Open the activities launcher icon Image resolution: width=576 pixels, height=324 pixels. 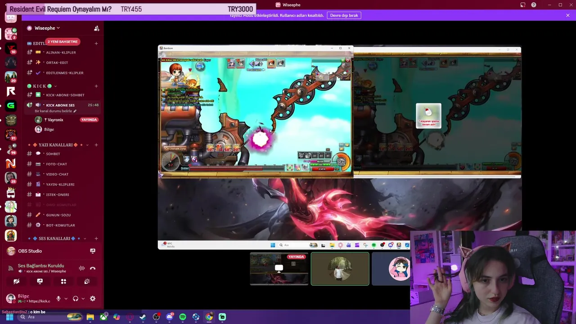click(63, 281)
